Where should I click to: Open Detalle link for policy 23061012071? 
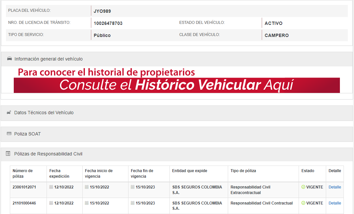point(335,187)
